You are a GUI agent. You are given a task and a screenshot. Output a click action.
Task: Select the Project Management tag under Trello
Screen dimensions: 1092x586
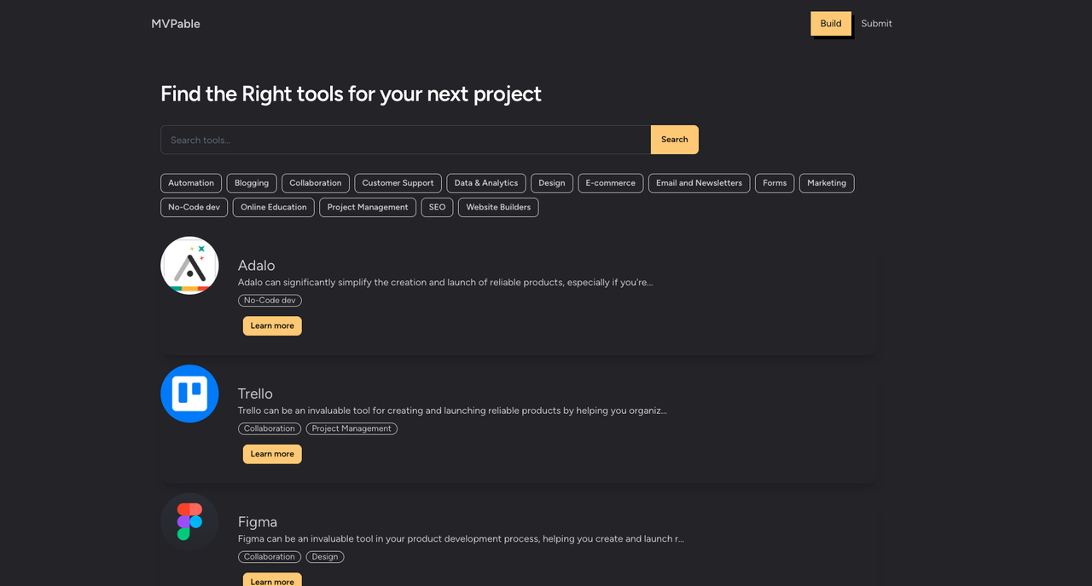pyautogui.click(x=351, y=428)
